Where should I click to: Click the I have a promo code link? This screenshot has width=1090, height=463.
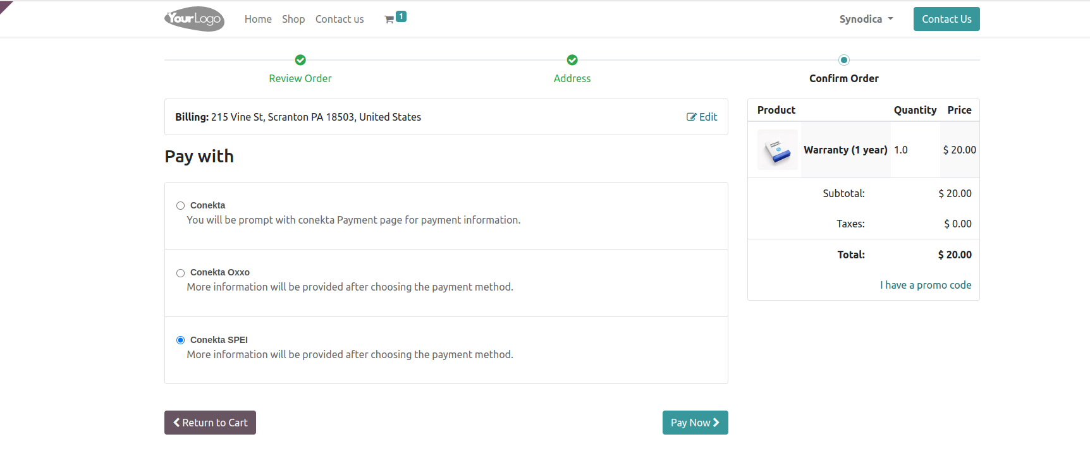tap(926, 285)
